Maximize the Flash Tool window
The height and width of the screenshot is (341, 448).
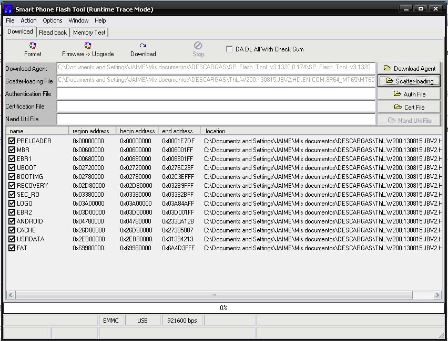[x=421, y=9]
